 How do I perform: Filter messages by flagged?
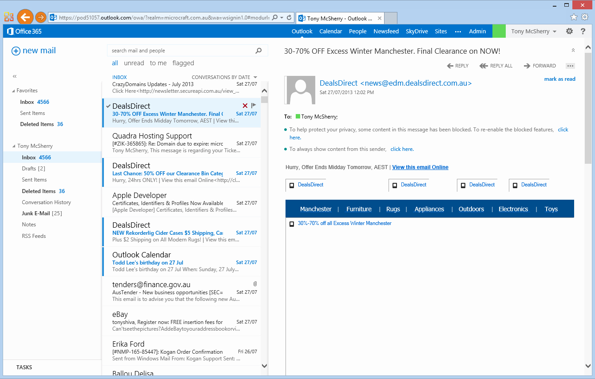183,63
